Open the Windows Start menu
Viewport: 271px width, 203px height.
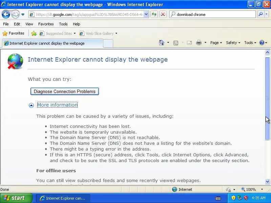click(16, 198)
